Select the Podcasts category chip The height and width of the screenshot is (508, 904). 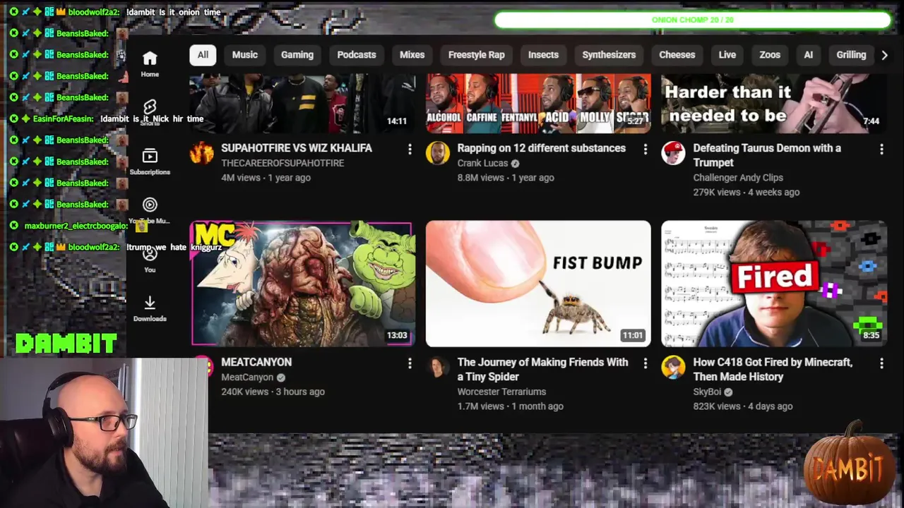(x=357, y=55)
